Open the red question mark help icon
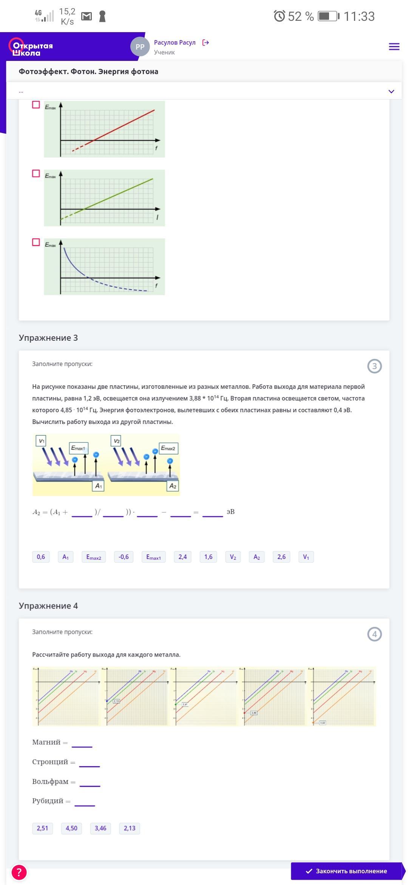 coord(19,872)
